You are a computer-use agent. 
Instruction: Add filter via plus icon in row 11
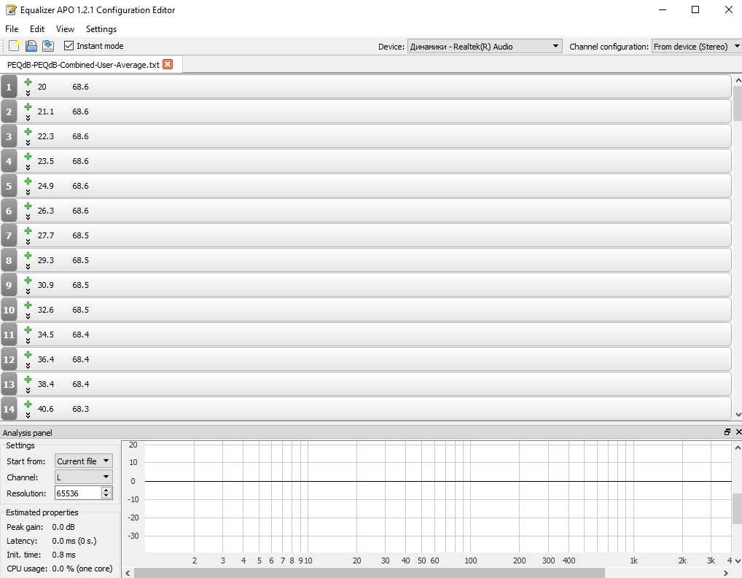[28, 329]
